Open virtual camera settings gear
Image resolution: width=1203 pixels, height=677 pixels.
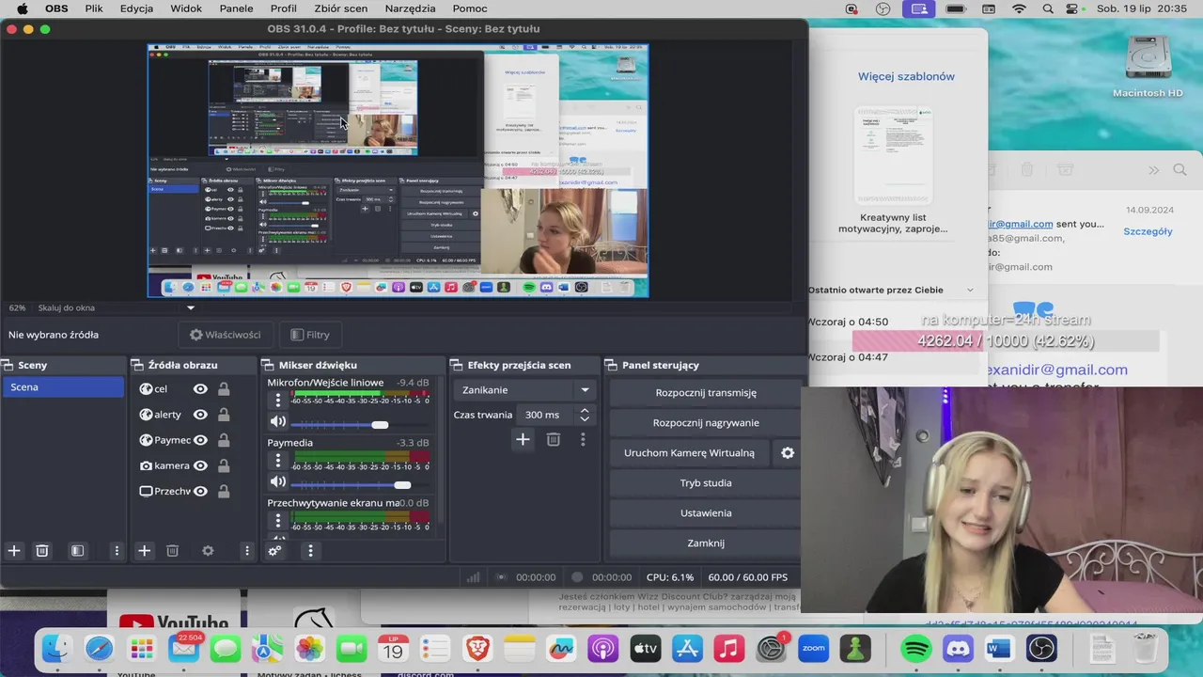788,452
